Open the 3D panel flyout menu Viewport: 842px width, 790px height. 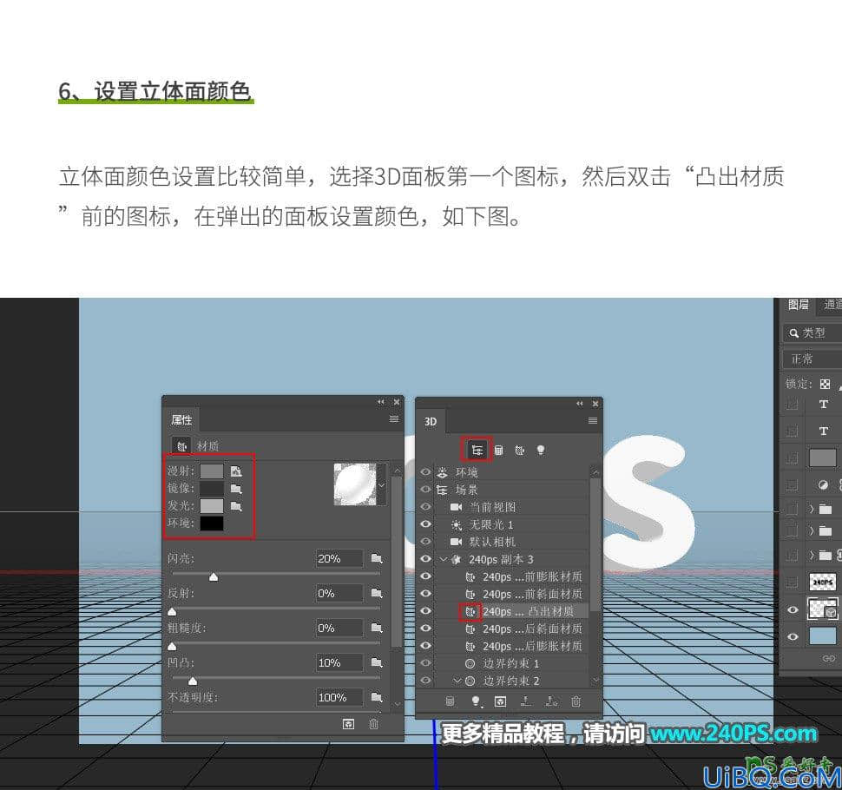(x=593, y=420)
